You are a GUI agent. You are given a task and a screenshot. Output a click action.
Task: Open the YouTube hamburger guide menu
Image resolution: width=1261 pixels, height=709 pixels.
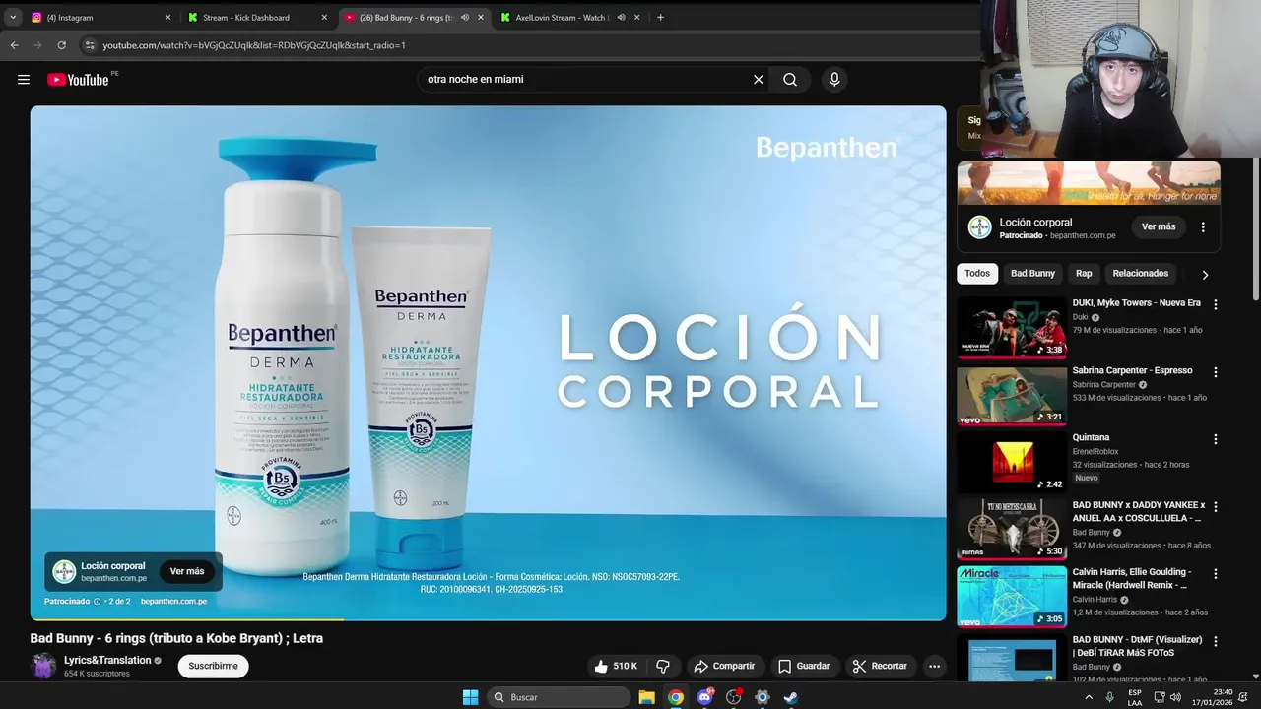click(24, 80)
